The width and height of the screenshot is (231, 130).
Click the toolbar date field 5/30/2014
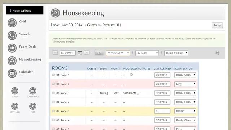[x=67, y=53]
